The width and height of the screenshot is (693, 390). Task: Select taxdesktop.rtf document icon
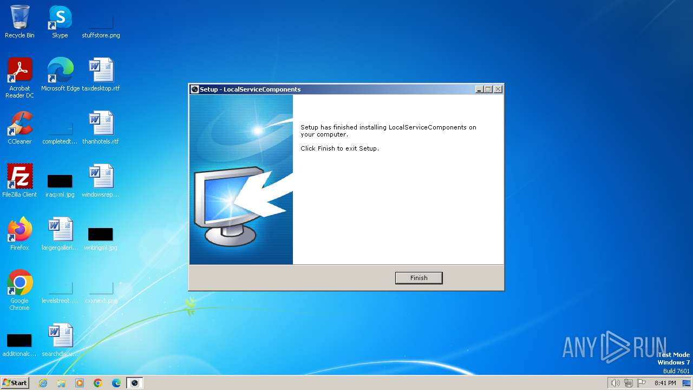click(x=101, y=74)
